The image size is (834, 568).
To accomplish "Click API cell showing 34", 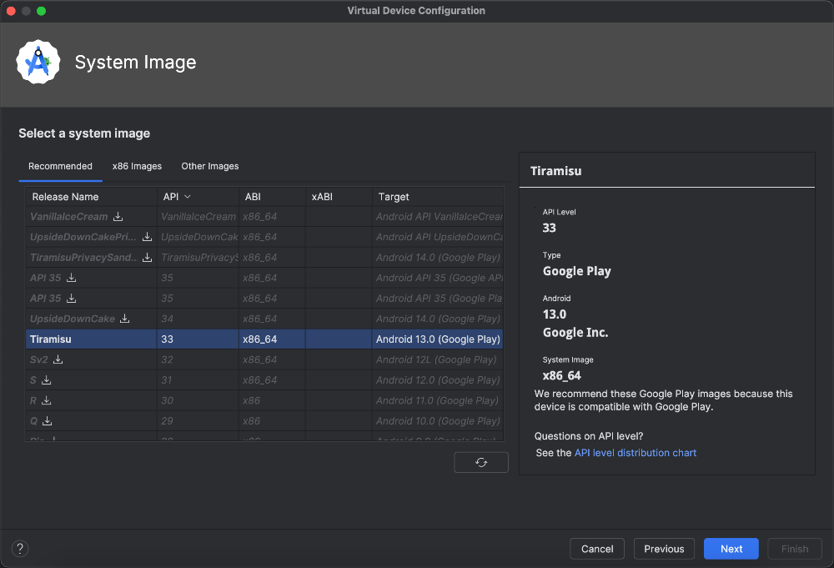I will 198,319.
